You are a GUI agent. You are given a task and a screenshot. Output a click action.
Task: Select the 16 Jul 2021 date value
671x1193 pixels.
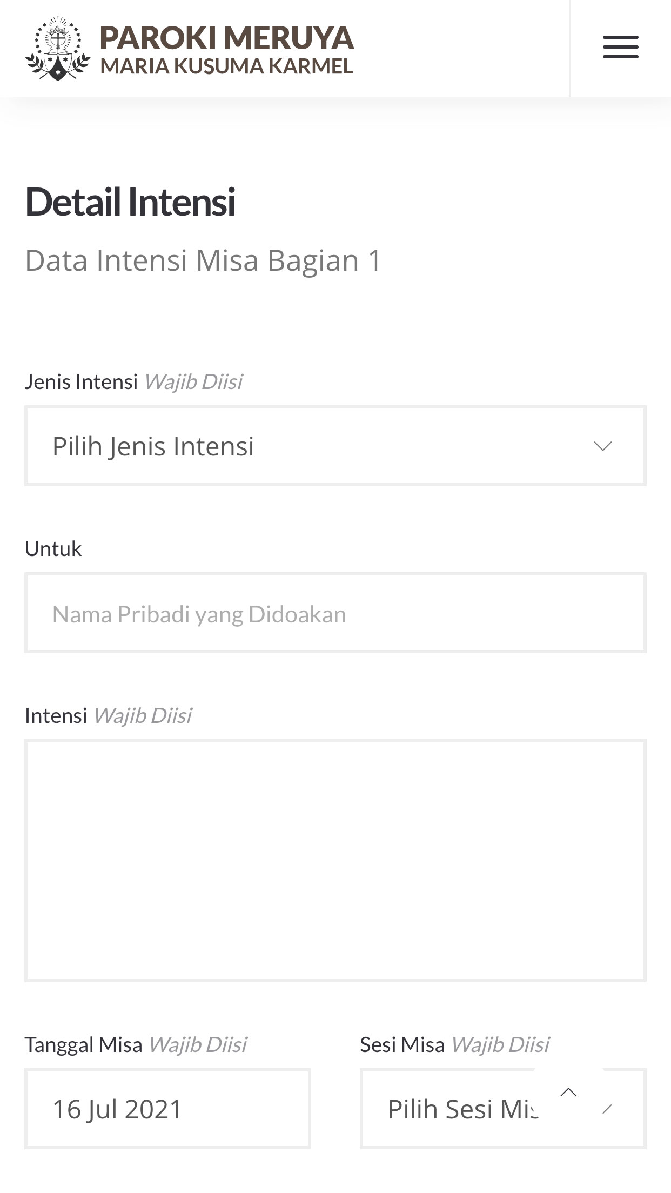[117, 1108]
